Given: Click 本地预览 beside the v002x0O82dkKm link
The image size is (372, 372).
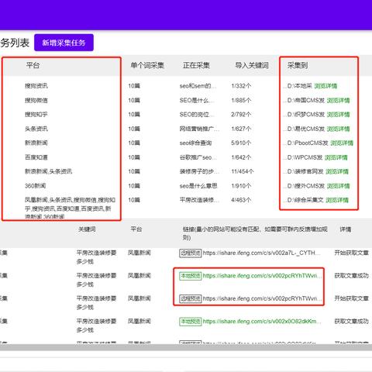Looking at the screenshot, I should coord(191,322).
